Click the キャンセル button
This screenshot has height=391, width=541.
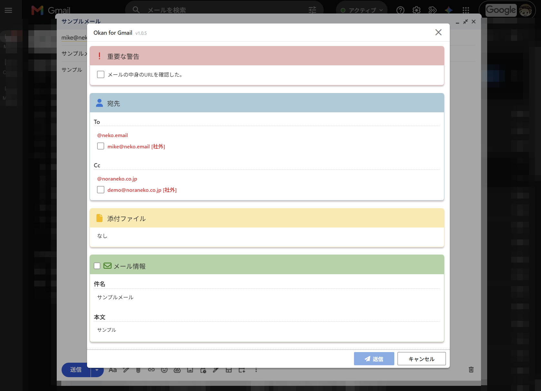421,358
